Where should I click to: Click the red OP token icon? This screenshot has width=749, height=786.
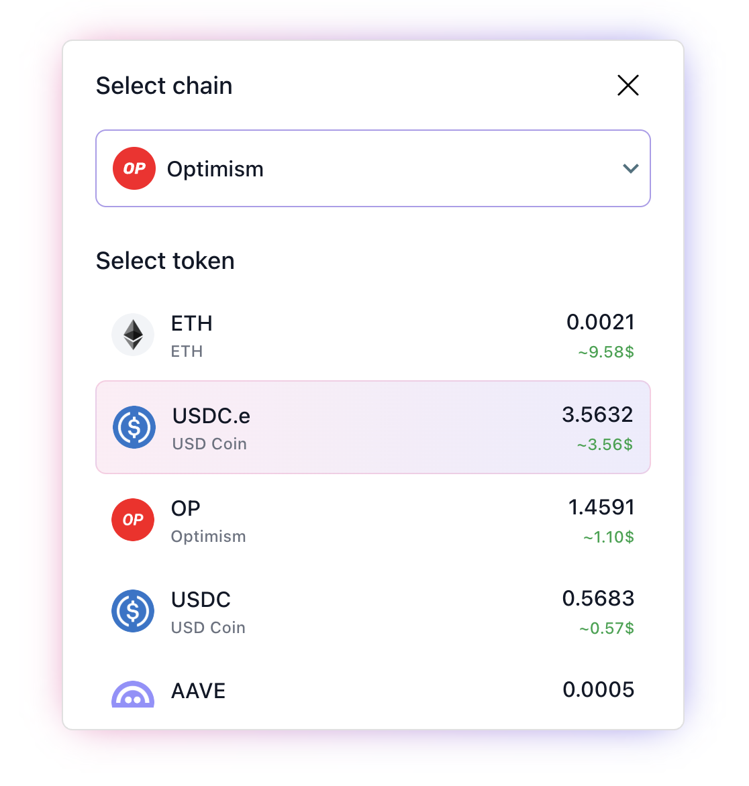tap(133, 520)
